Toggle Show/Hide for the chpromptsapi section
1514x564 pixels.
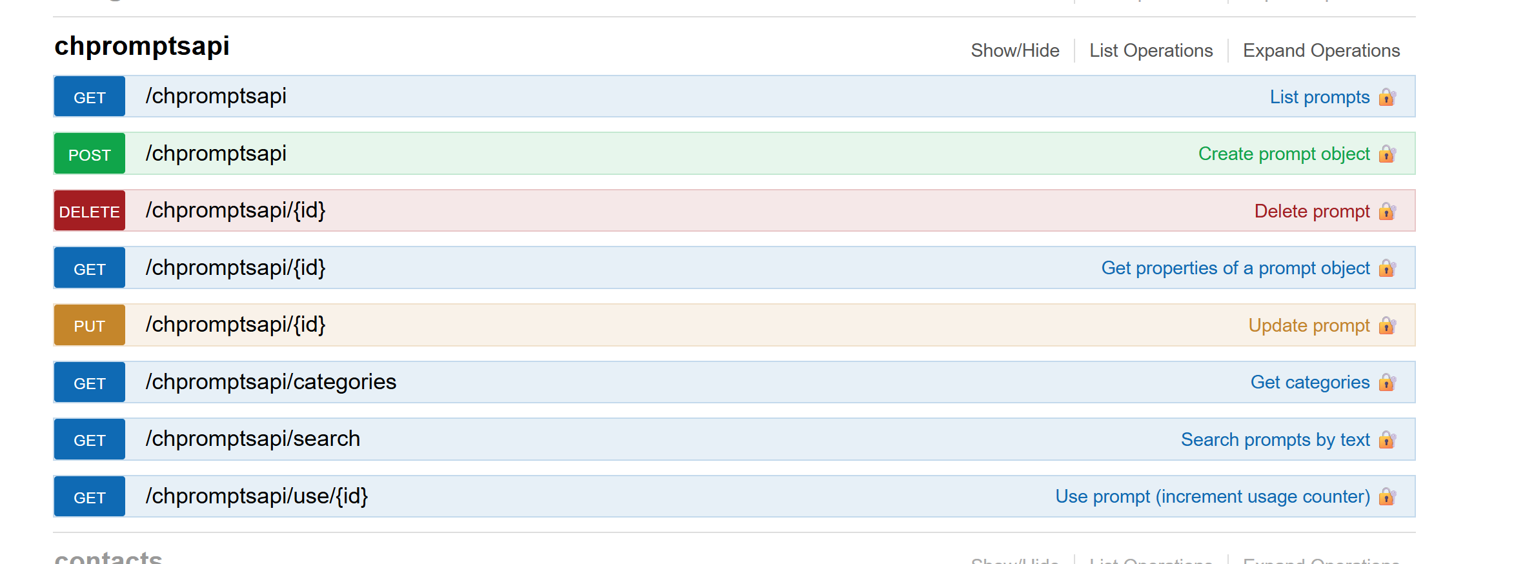point(1014,50)
